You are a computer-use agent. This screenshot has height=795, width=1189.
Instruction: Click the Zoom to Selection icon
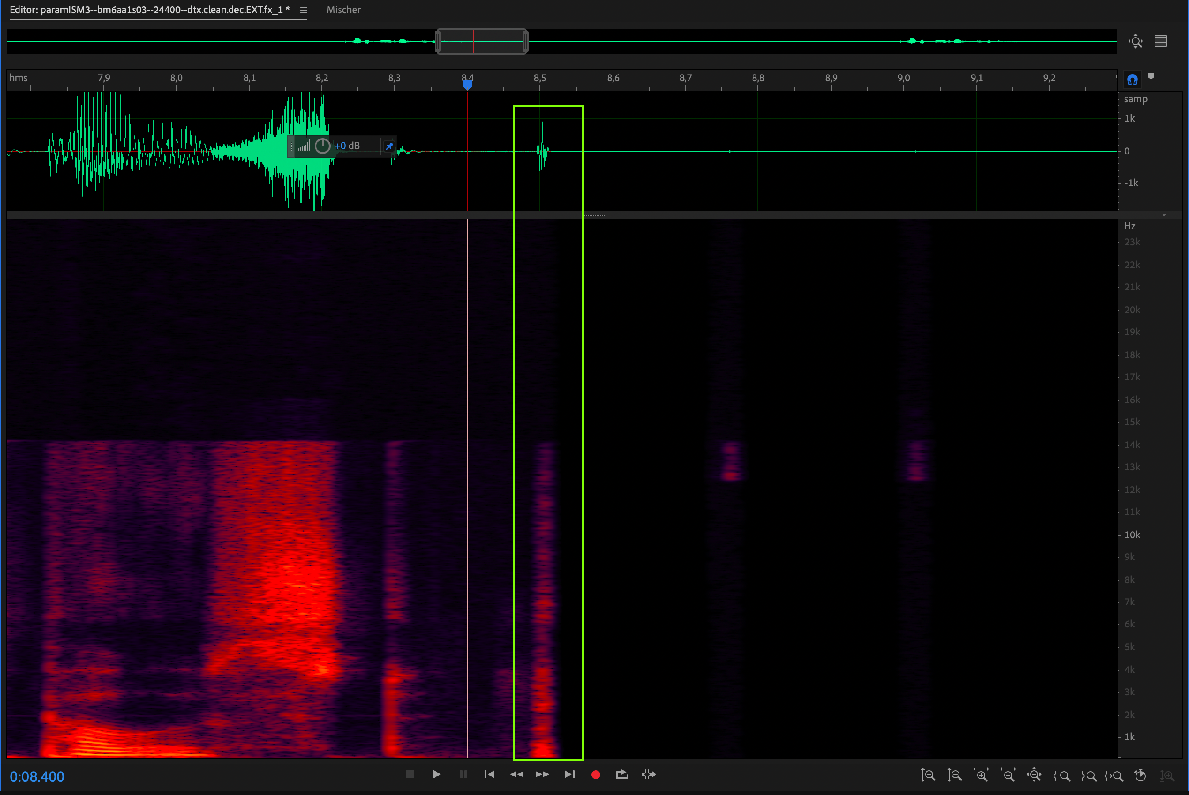[x=1114, y=775]
